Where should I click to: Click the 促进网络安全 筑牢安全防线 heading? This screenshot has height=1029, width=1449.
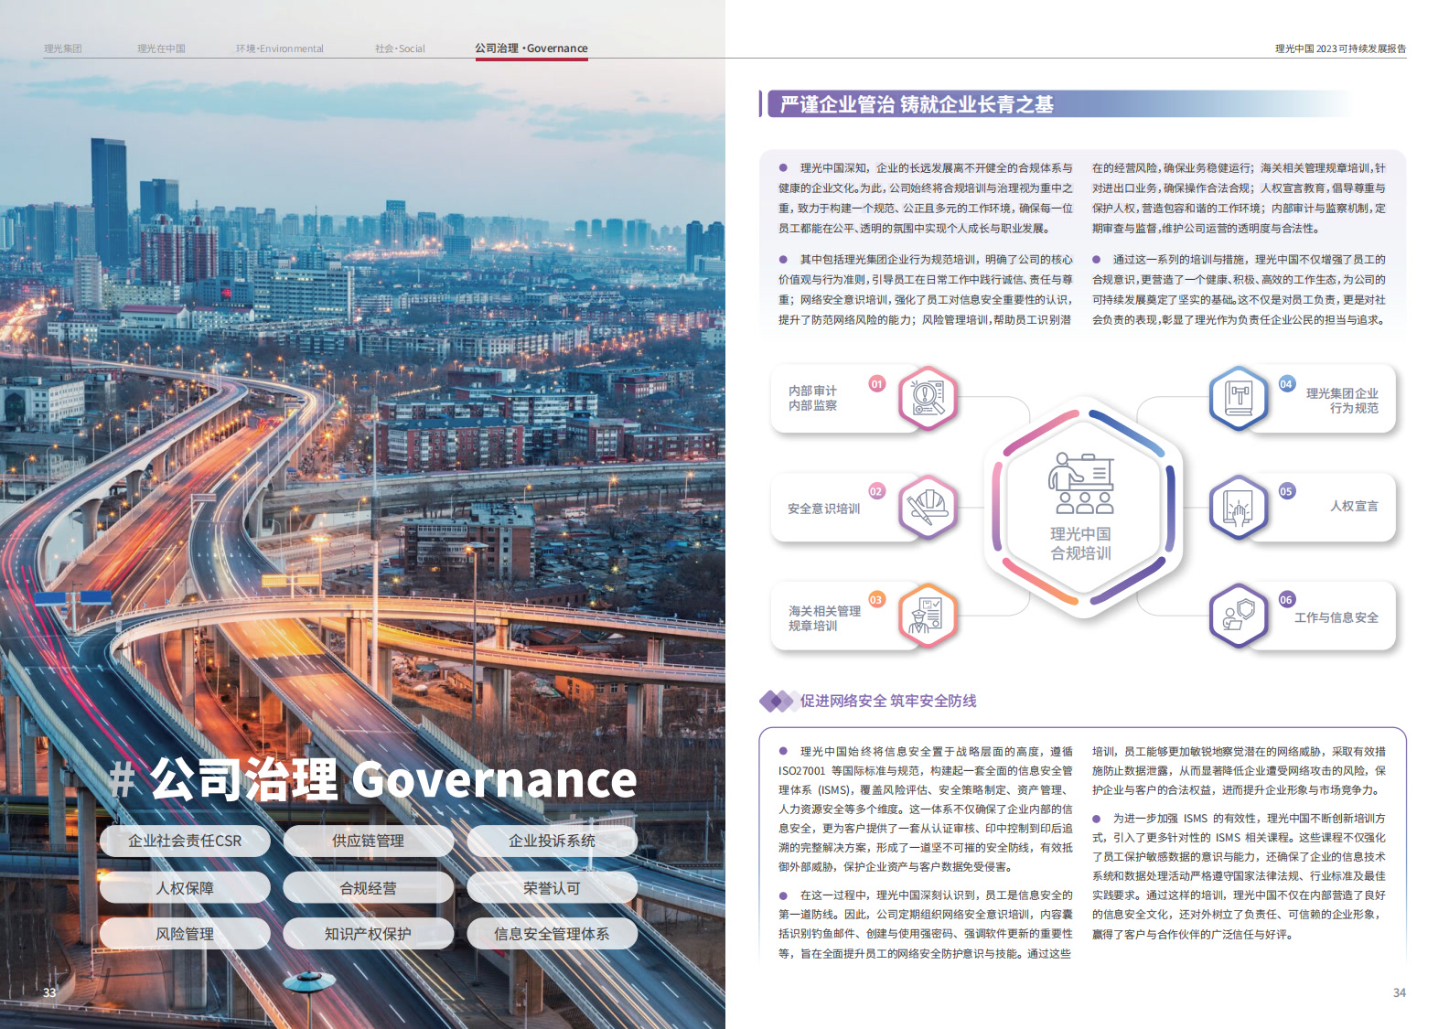point(888,701)
